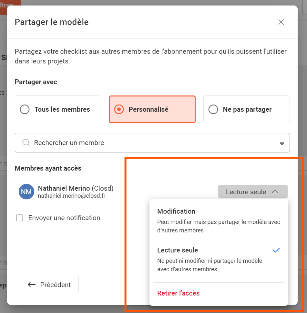Click Nathaniel Merino's name in members list
The width and height of the screenshot is (307, 313).
tap(64, 188)
